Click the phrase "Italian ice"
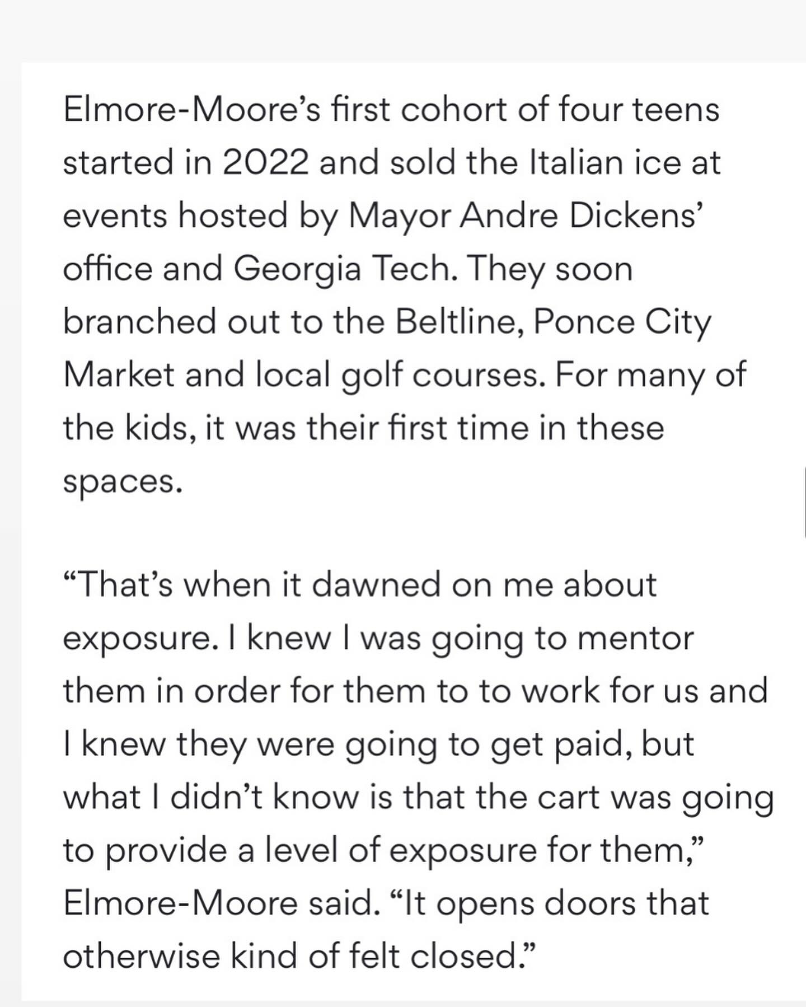806x1007 pixels. tap(597, 163)
